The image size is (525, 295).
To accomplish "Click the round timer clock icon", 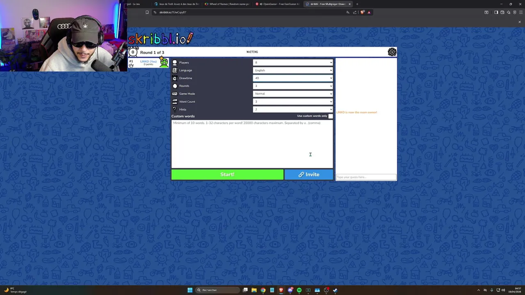I will point(133,52).
